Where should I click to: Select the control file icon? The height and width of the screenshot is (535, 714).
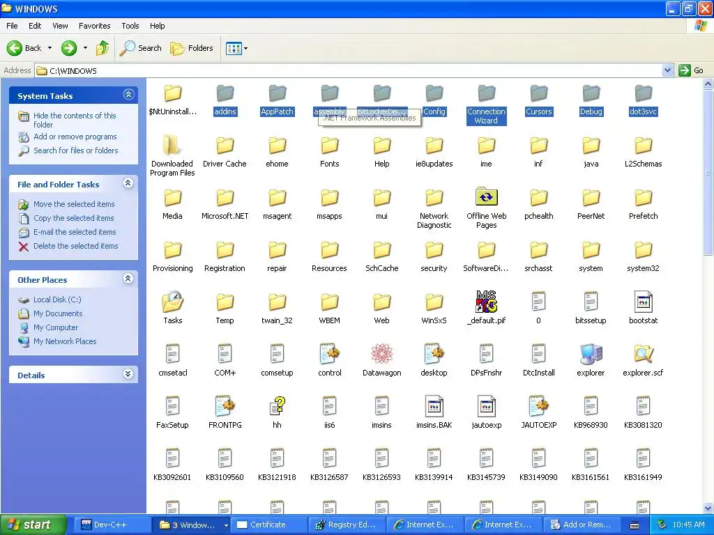(329, 355)
